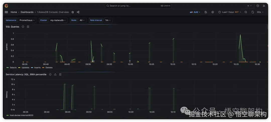The height and width of the screenshot is (122, 271).
Task: Open the 30s refresh interval dropdown
Action: (x=260, y=12)
